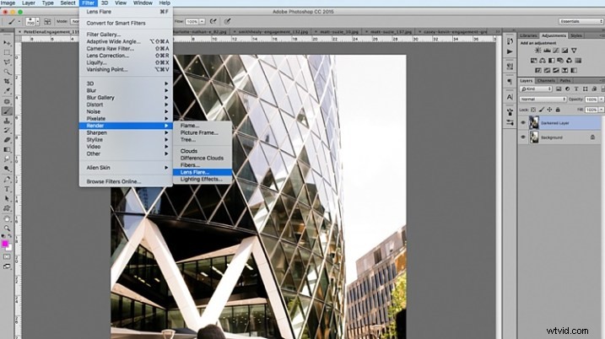
Task: Select the Dodge tool
Action: (x=7, y=169)
